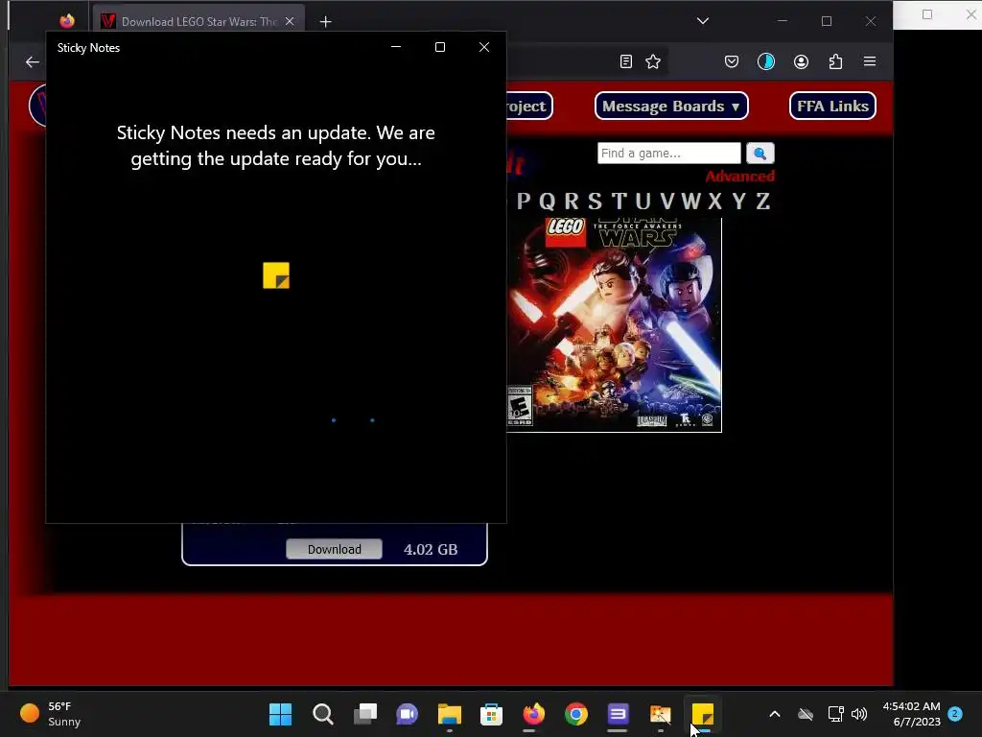982x737 pixels.
Task: Select the Download LEGO Star Wars tab
Action: coord(199,21)
